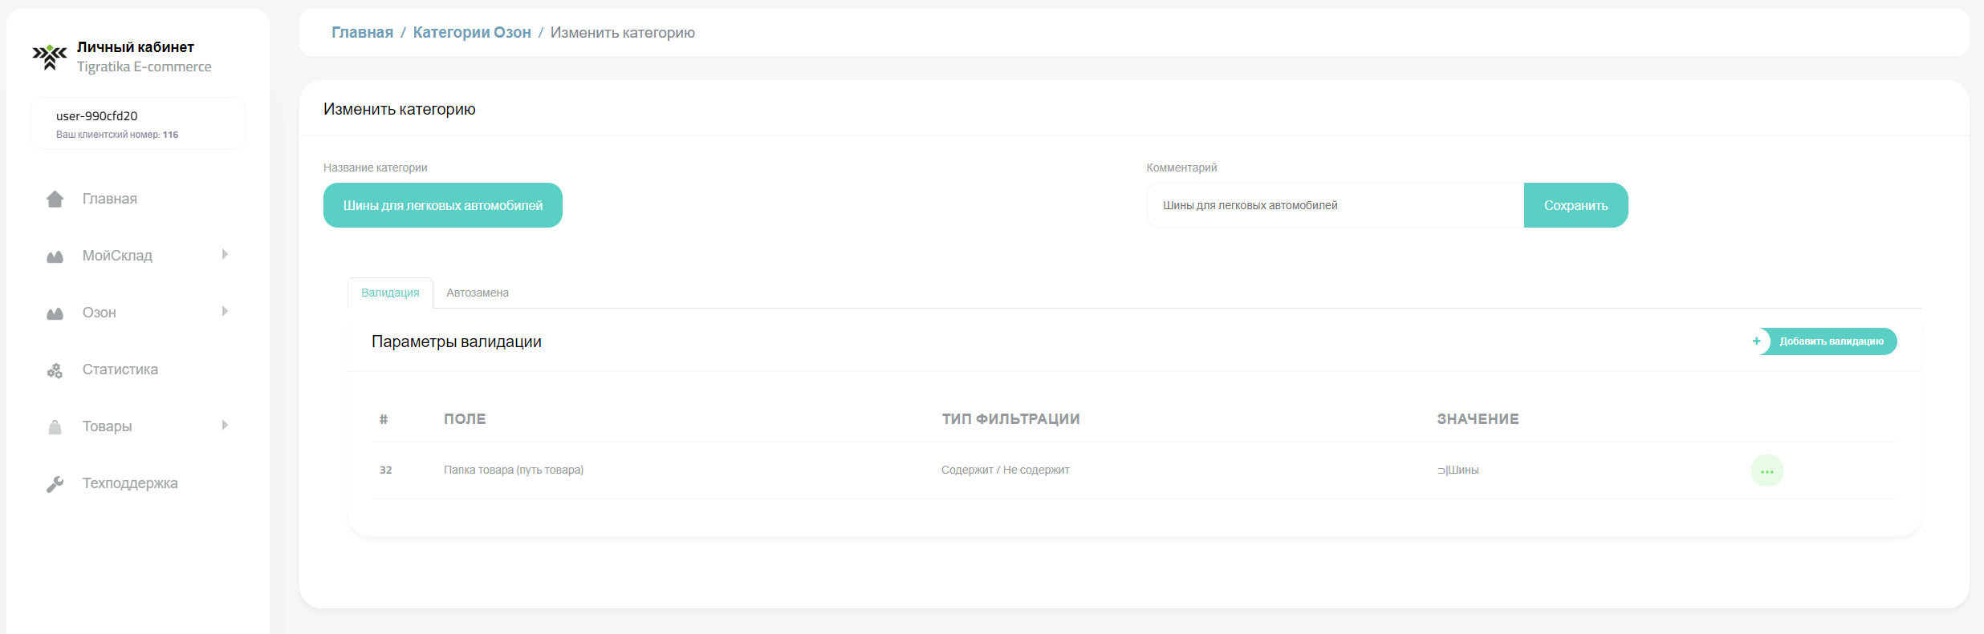Click Изменить категорию breadcrumb text
This screenshot has height=634, width=1984.
coord(623,33)
